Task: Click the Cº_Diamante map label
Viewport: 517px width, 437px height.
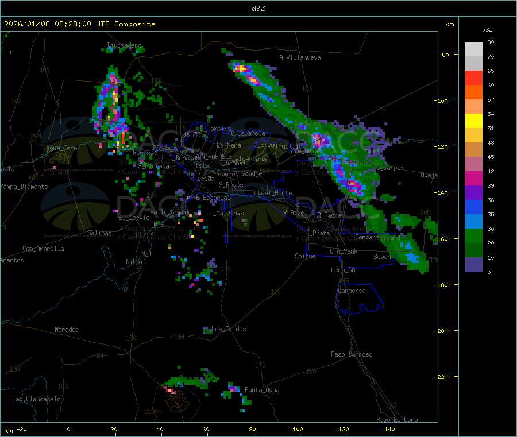Action: [52, 173]
